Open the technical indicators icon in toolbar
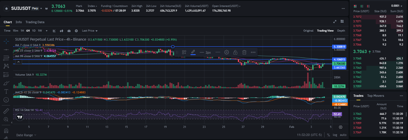This screenshot has height=140, width=408. [x=54, y=31]
